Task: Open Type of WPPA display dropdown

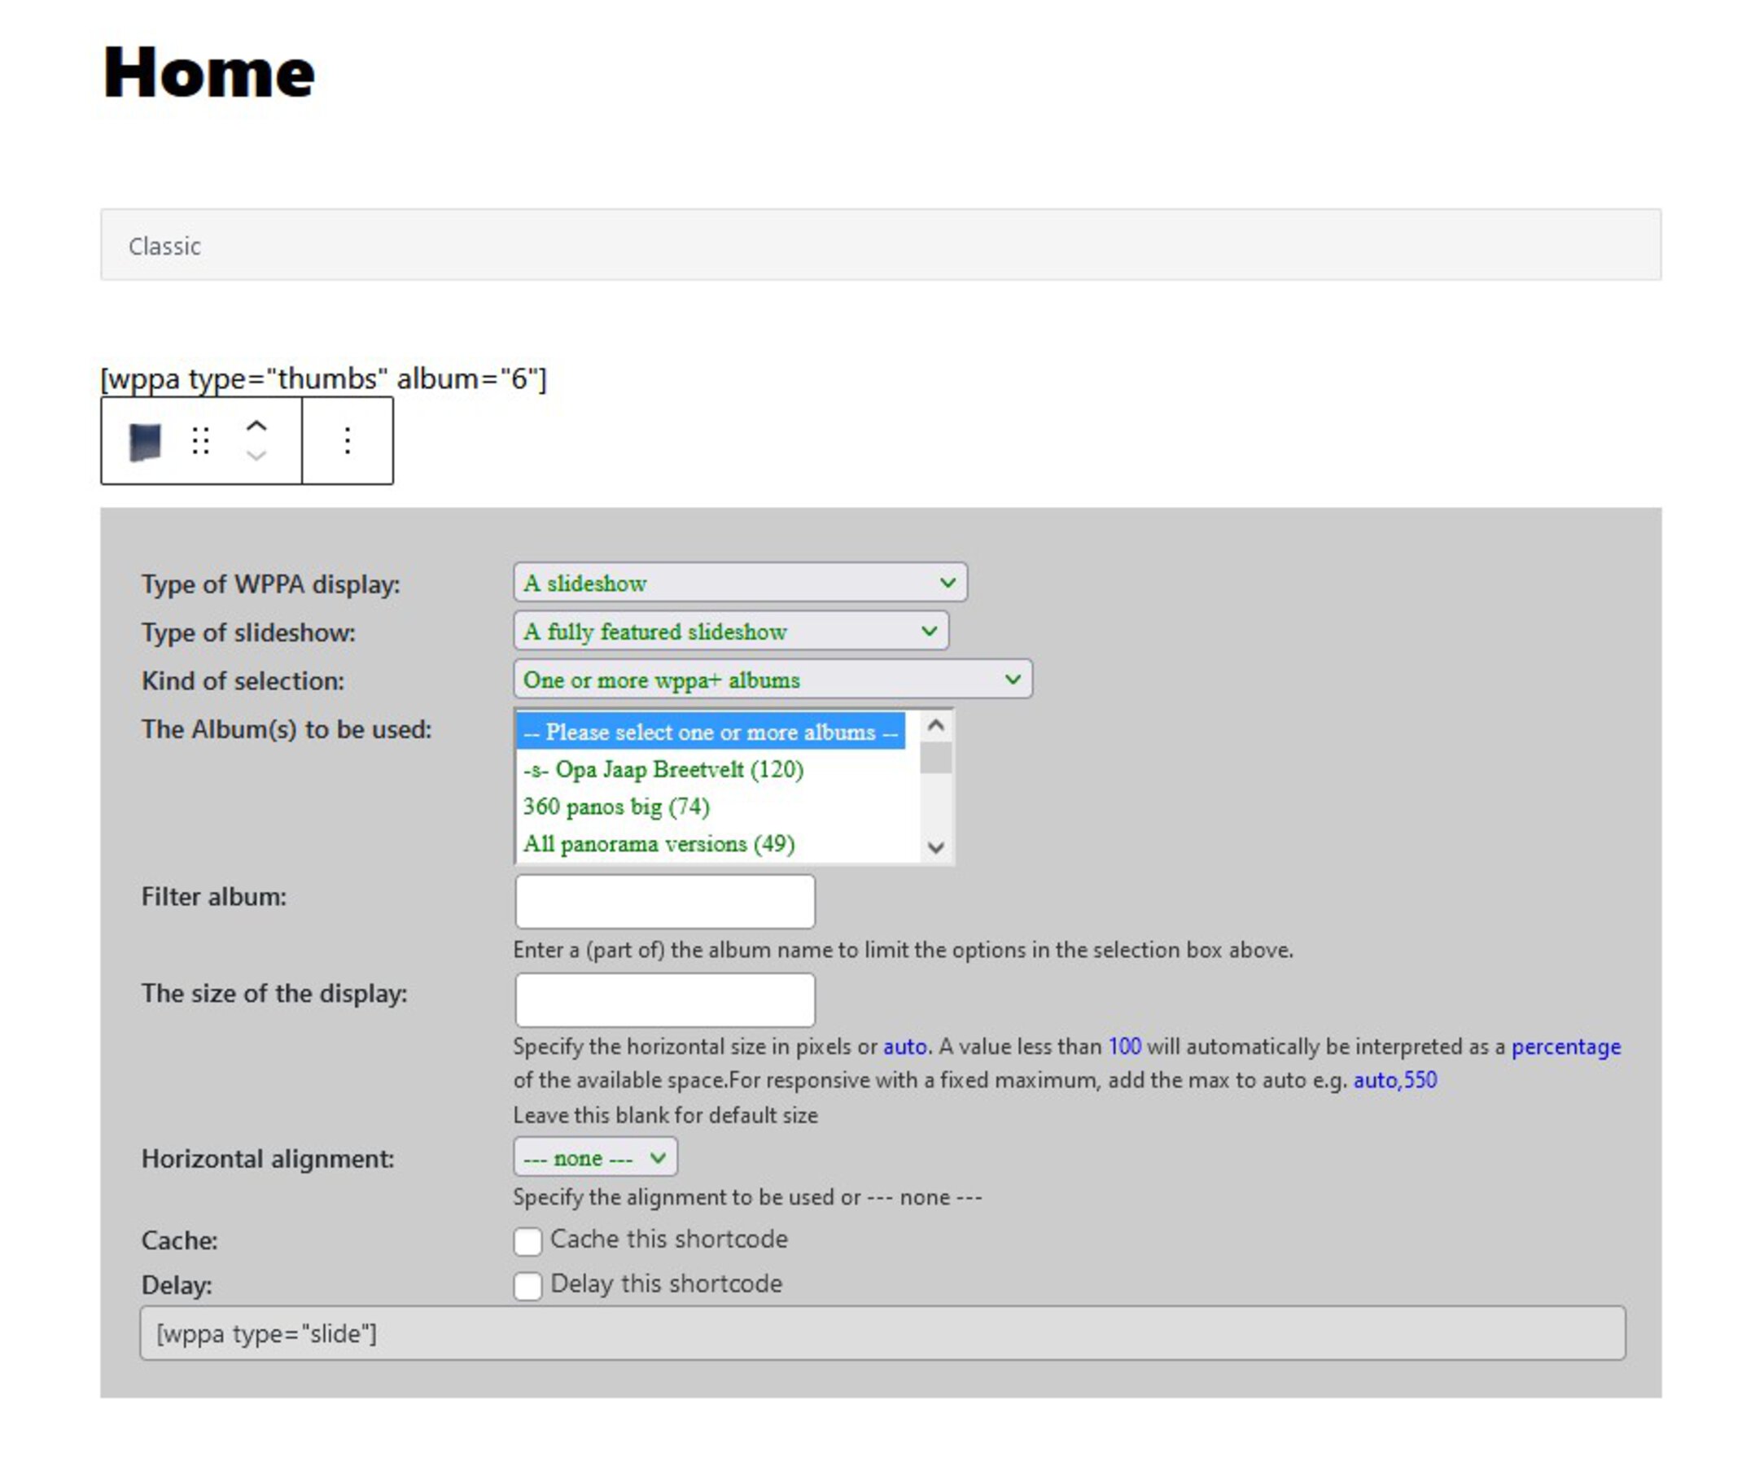Action: [739, 583]
